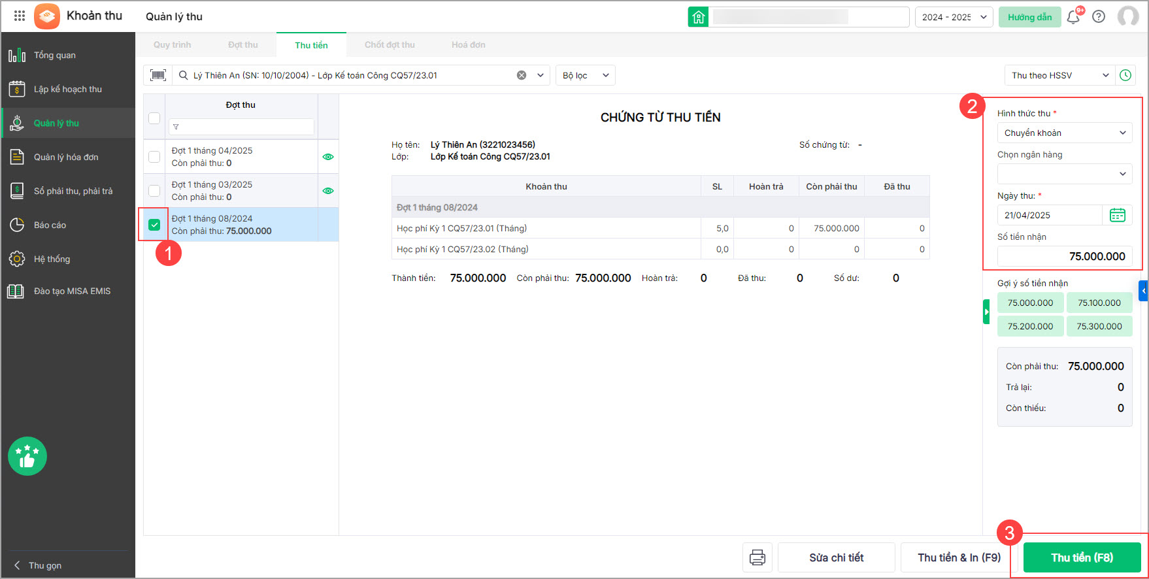Open Báo cáo in sidebar
Viewport: 1149px width, 579px height.
(x=68, y=225)
